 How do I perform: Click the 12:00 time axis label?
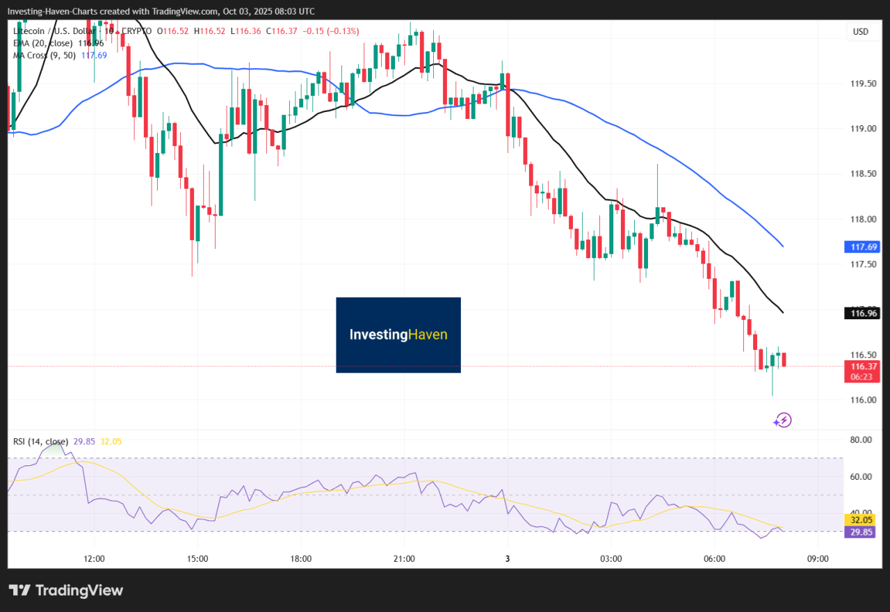(x=94, y=558)
